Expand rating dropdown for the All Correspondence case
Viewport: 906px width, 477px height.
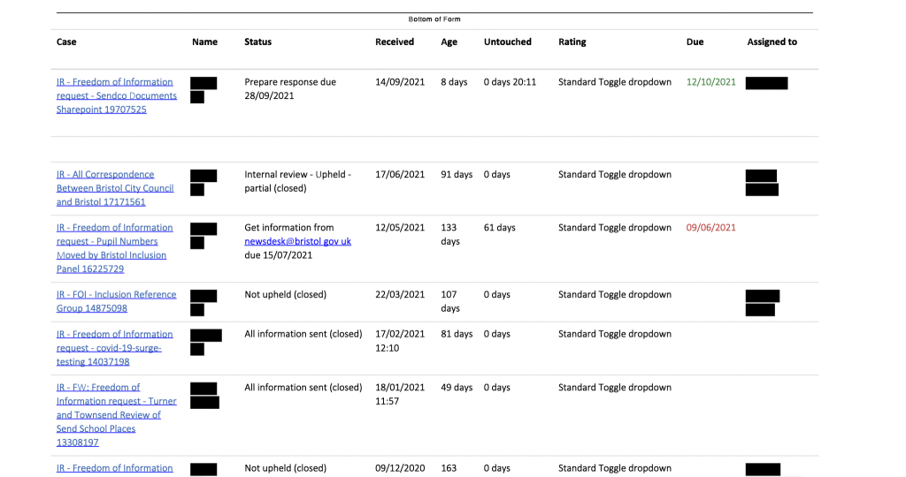614,175
